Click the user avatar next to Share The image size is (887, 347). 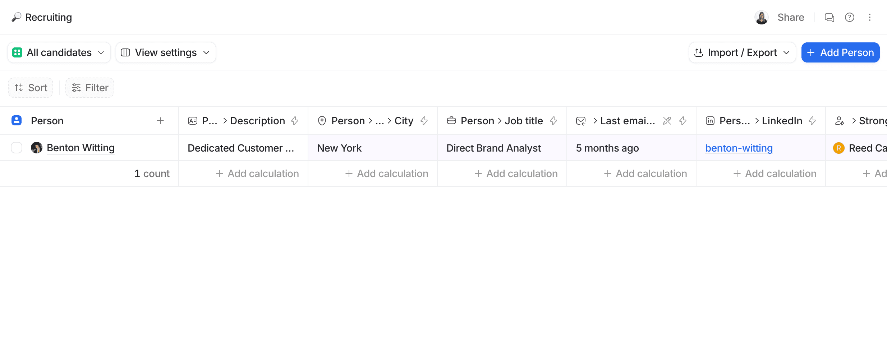pyautogui.click(x=761, y=17)
